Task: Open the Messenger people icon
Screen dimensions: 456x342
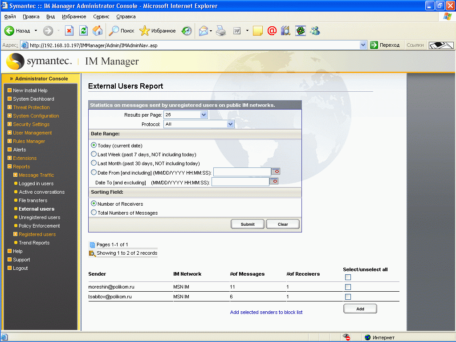Action: click(x=315, y=31)
